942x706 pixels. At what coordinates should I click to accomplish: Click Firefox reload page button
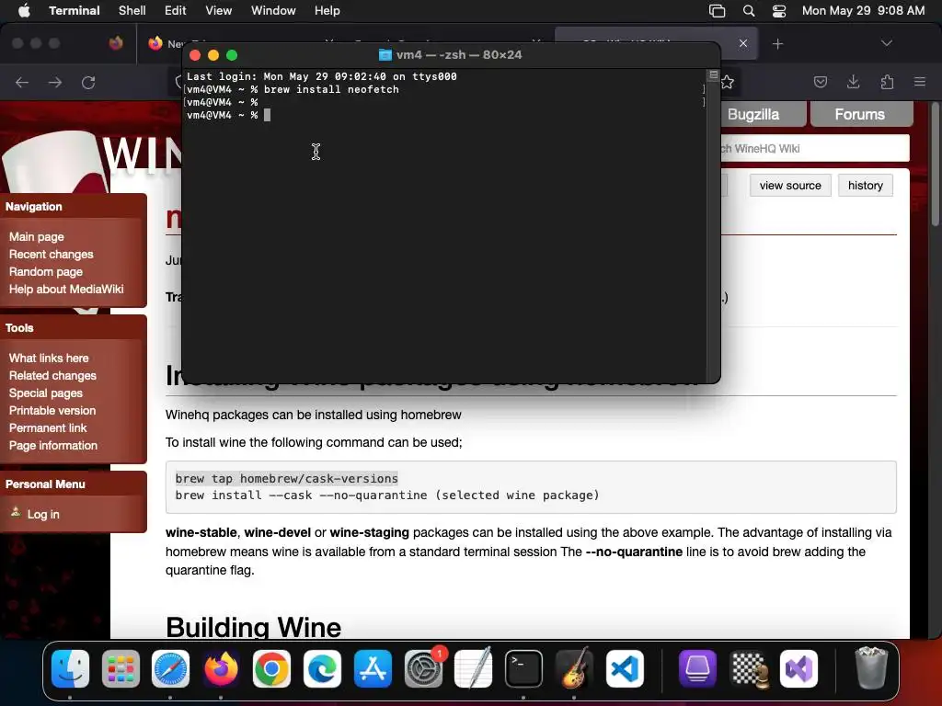pyautogui.click(x=88, y=82)
